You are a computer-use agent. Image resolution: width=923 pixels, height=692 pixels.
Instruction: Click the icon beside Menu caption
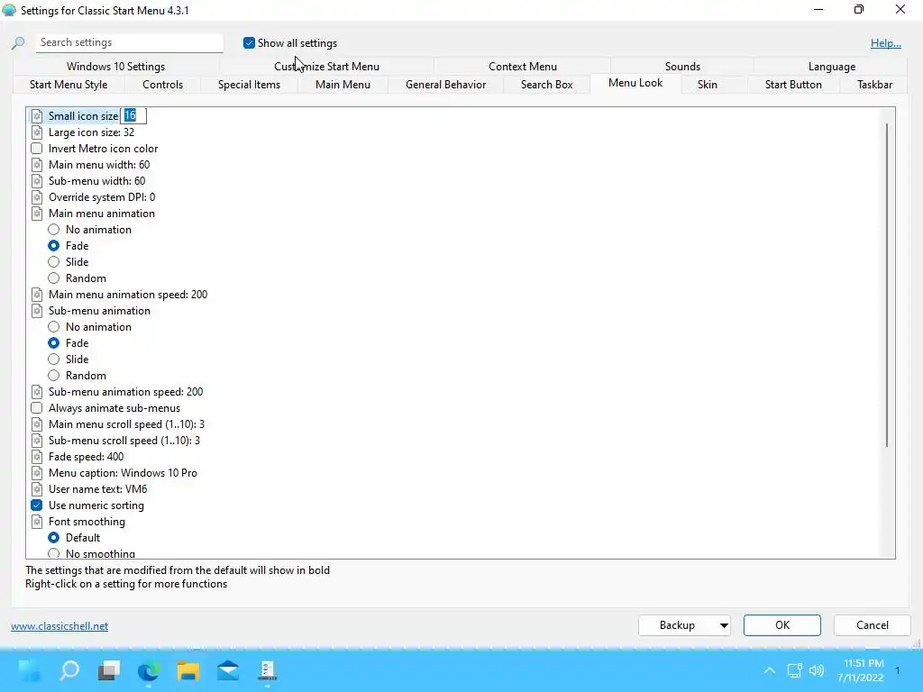coord(36,473)
